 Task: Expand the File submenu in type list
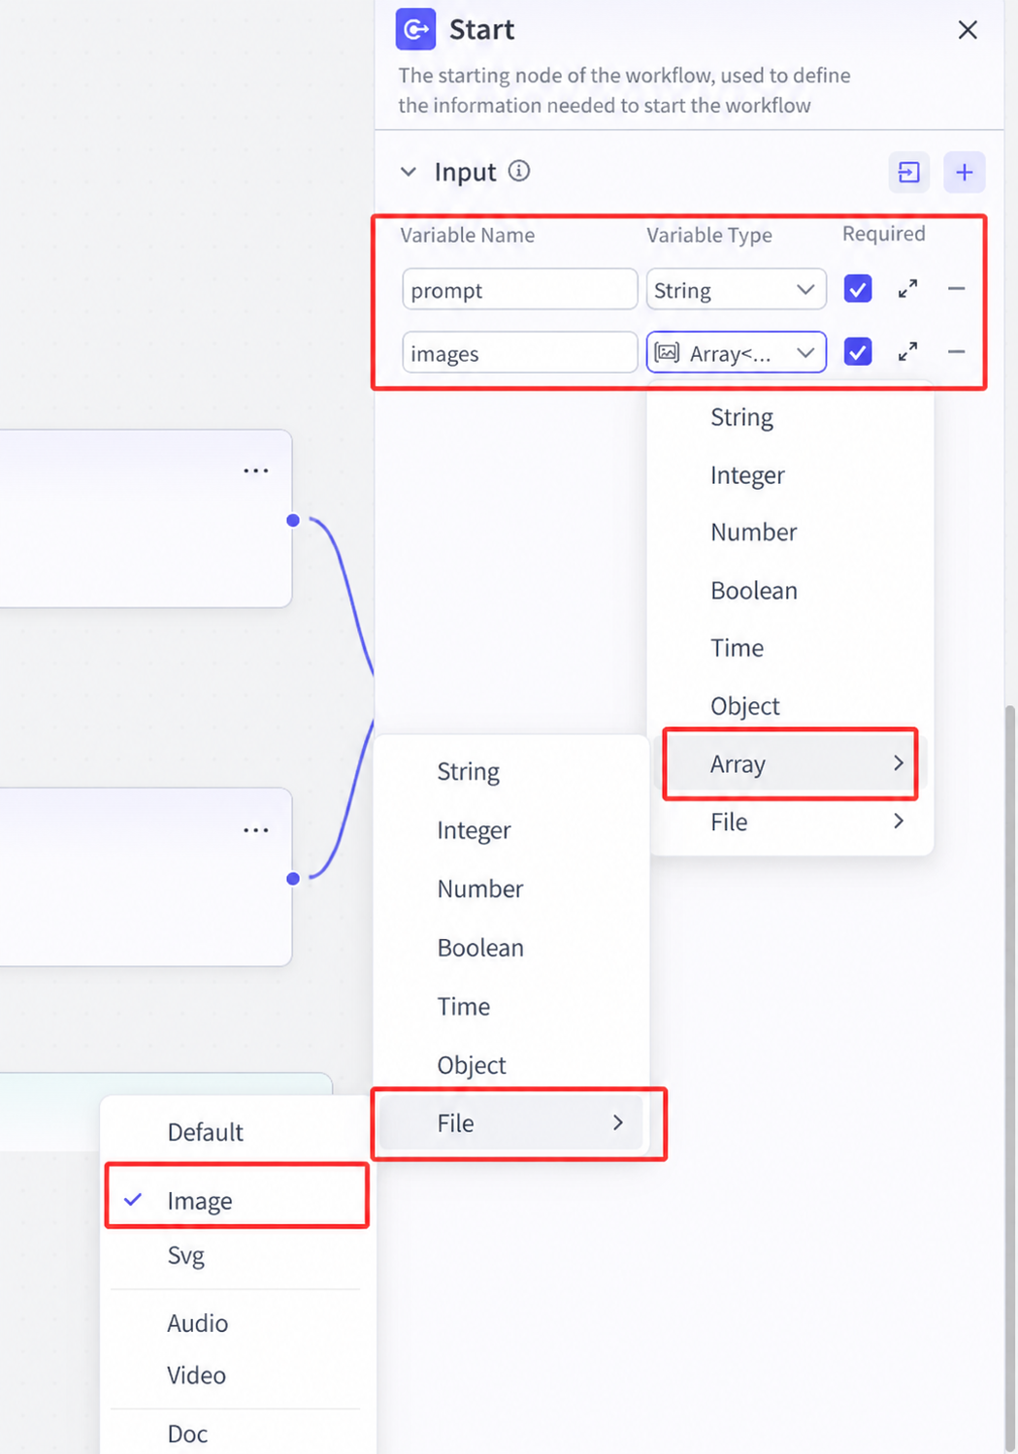coord(790,822)
